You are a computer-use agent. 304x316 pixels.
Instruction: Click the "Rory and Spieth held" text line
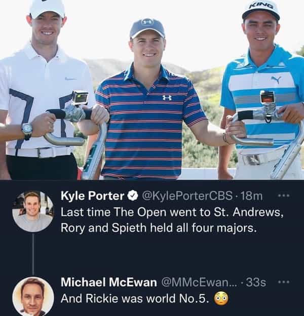pos(159,228)
